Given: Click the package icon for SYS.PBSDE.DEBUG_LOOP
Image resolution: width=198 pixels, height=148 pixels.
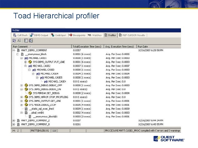Looking at the screenshot, I should [x=26, y=105].
